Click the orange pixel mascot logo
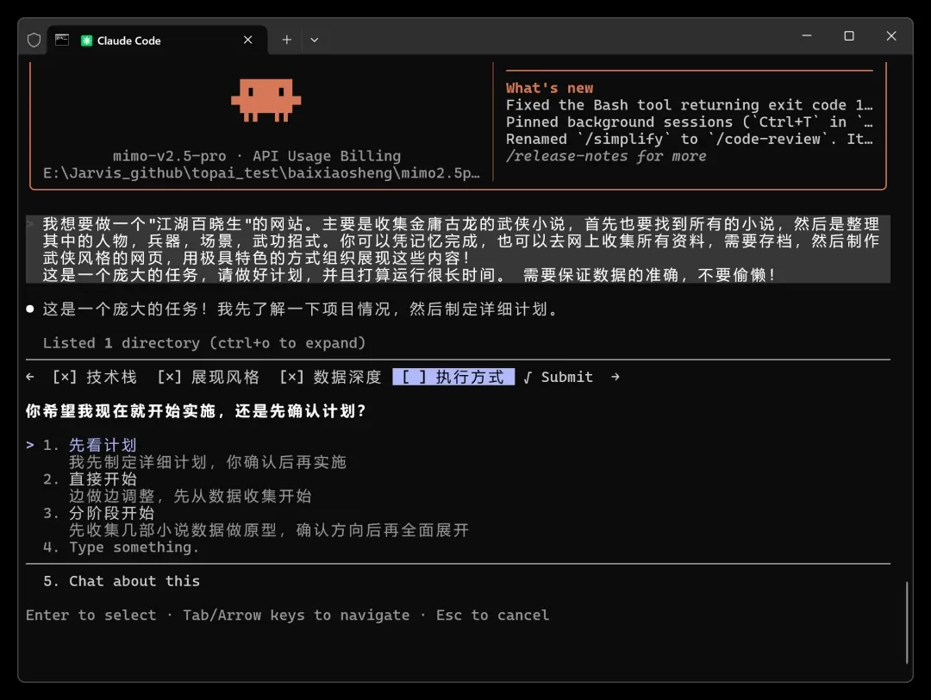Viewport: 931px width, 700px height. pyautogui.click(x=266, y=100)
